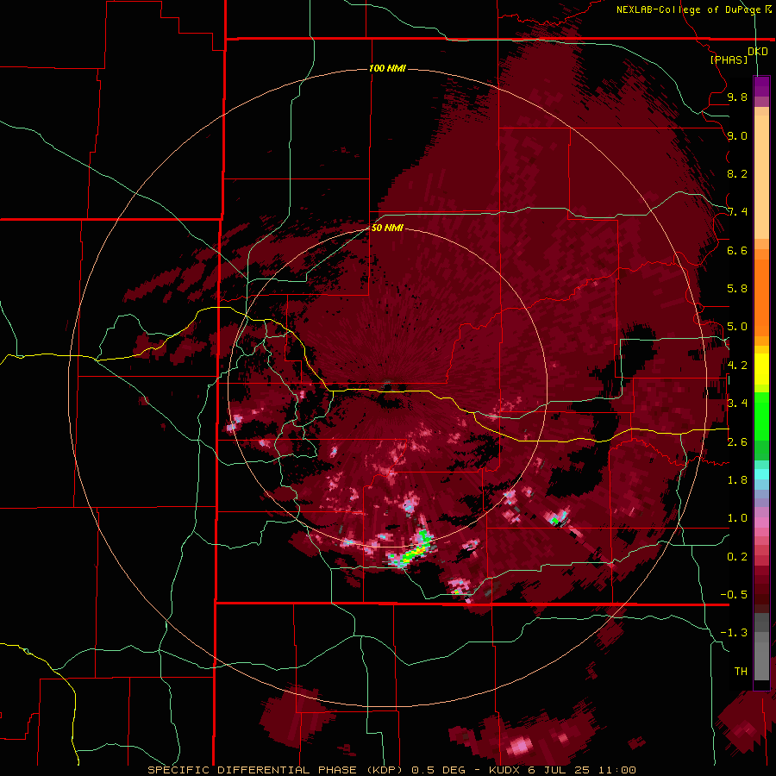Click the 4.2 legend value
The image size is (776, 776).
737,366
